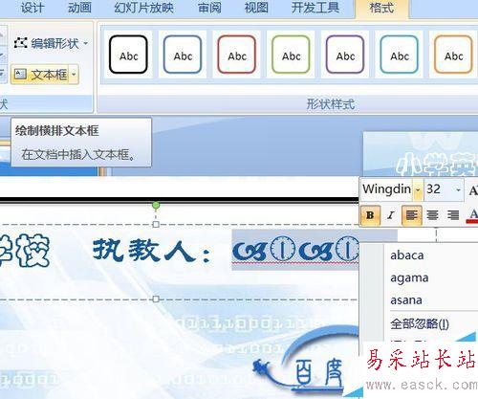Click the top middle sizing handle
The image size is (478, 399).
point(156,225)
